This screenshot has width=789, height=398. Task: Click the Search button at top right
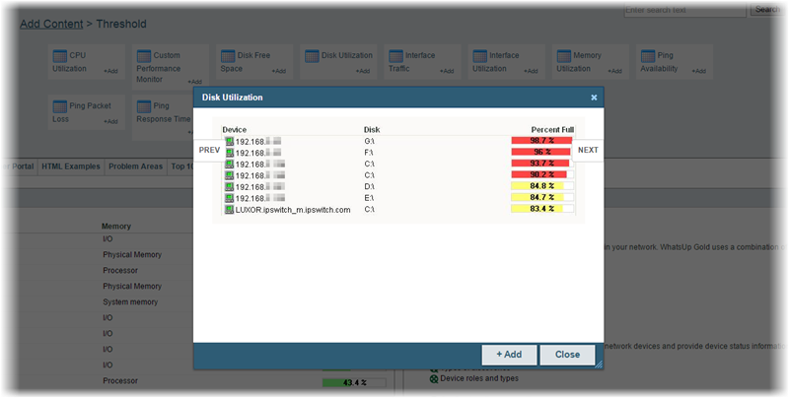point(767,10)
